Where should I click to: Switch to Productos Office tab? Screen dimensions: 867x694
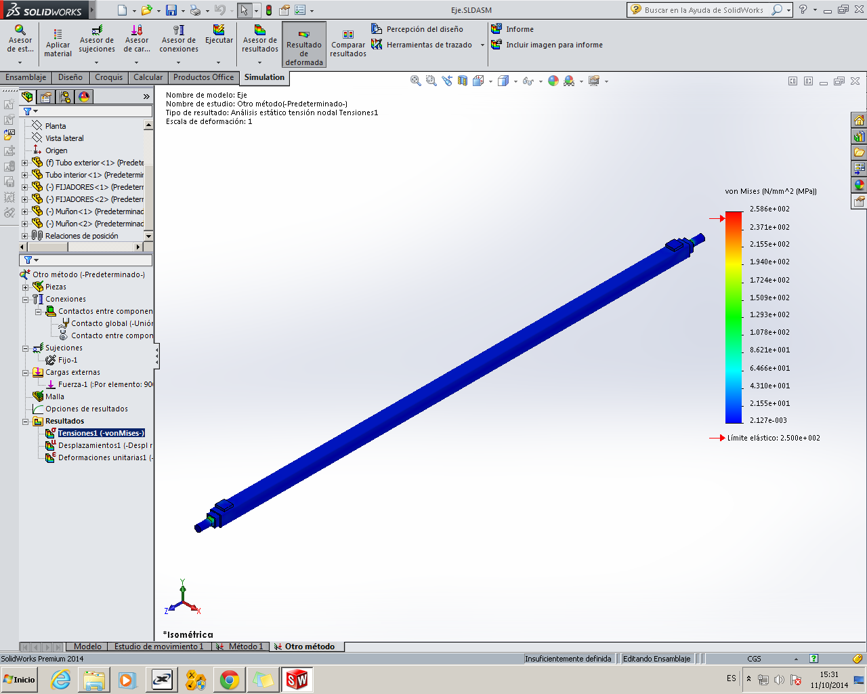coord(203,77)
